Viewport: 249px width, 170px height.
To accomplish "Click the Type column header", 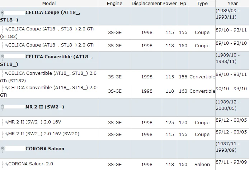I will (x=202, y=3).
